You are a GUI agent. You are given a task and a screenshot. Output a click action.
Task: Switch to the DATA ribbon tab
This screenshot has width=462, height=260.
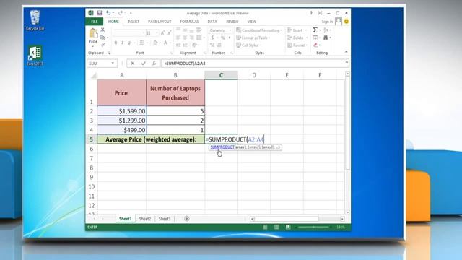click(212, 22)
